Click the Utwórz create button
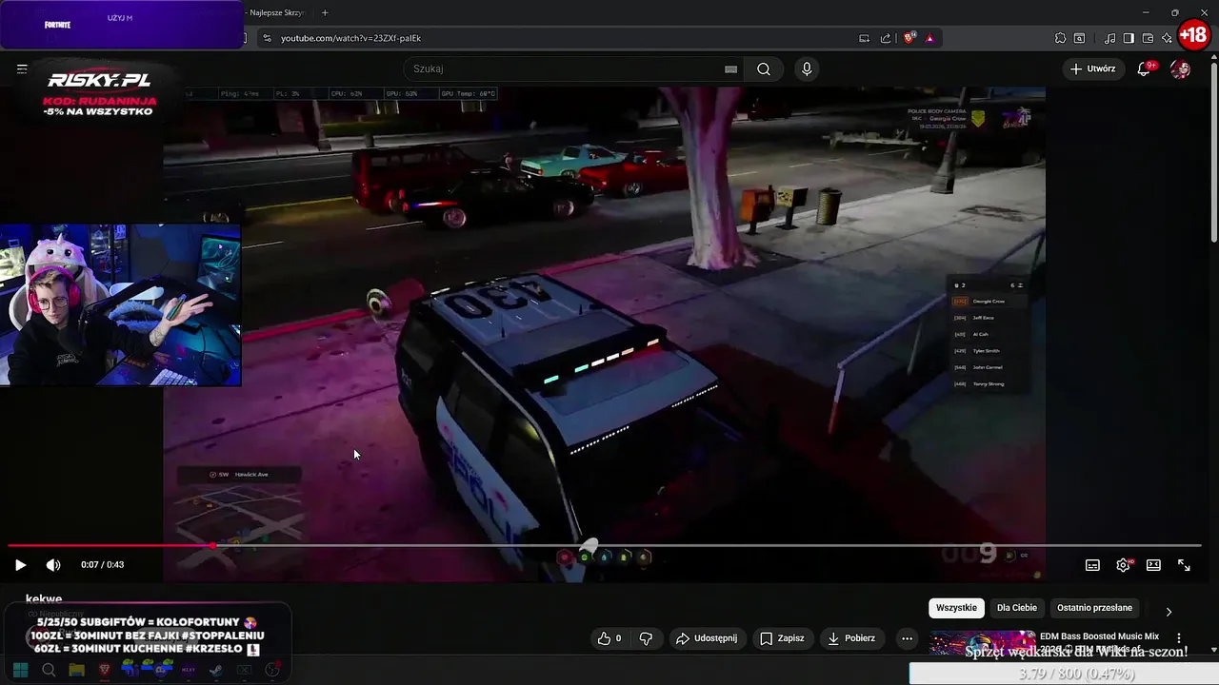The width and height of the screenshot is (1219, 685). [x=1091, y=68]
